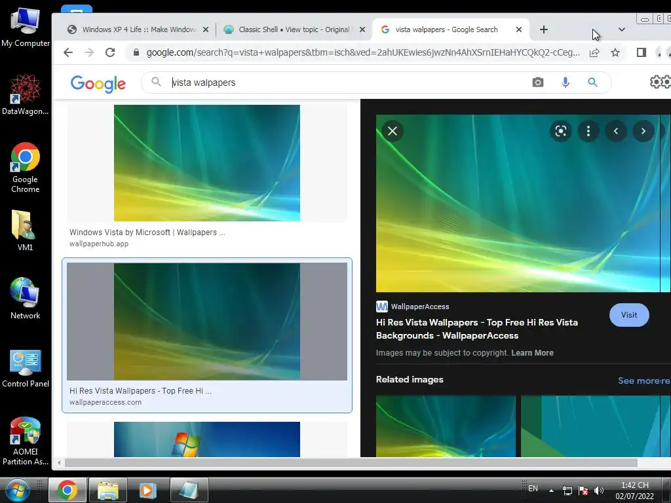
Task: Search by image using camera icon
Action: click(538, 82)
